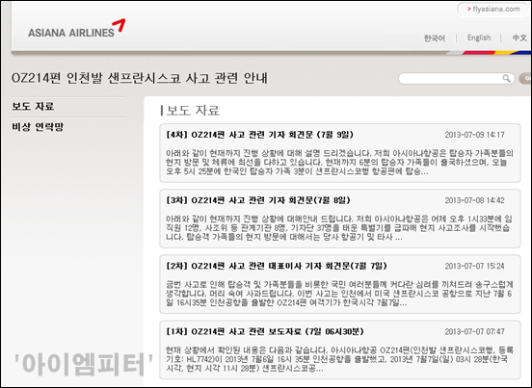Screen dimensions: 532x388
Task: Click the page heading OZ214편 인천발 샌프란시스코 사고 관련 안내
Action: [x=140, y=78]
